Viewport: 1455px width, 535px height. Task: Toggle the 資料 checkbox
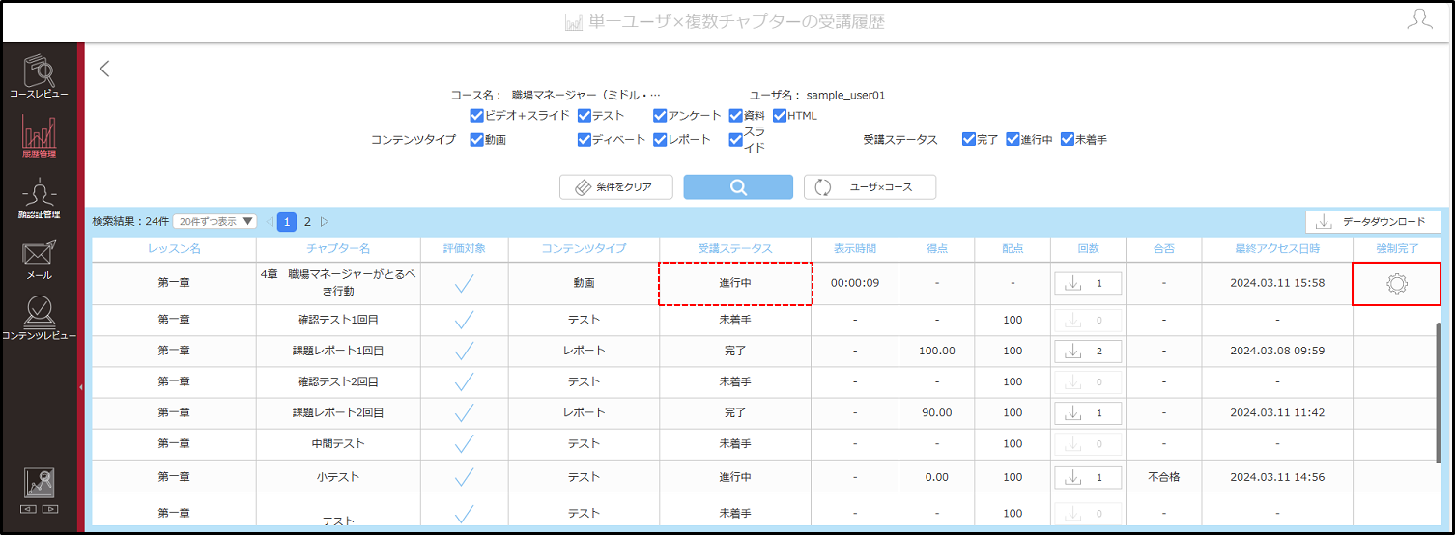click(x=735, y=116)
